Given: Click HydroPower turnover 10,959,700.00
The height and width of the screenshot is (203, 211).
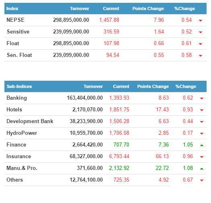Looking at the screenshot, I should 86,133.
